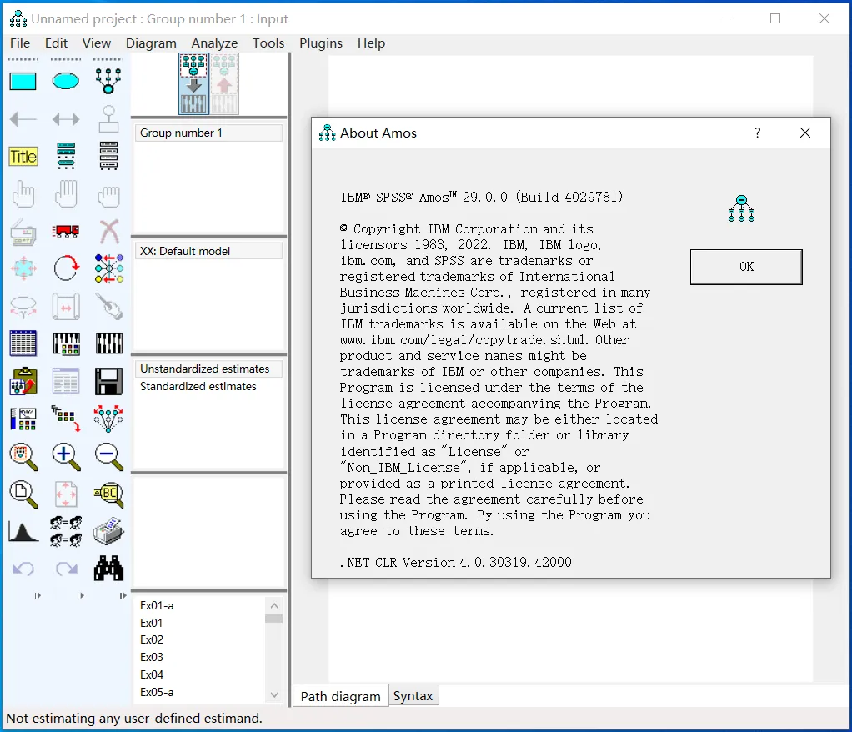Open the multiple-group analysis faces icon
The width and height of the screenshot is (852, 732).
pyautogui.click(x=66, y=531)
